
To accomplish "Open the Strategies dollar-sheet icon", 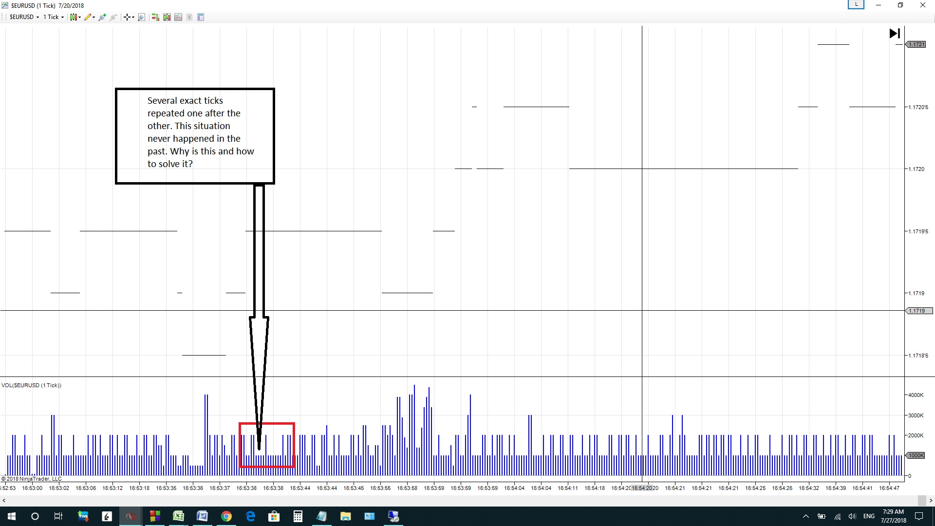I will coord(189,17).
